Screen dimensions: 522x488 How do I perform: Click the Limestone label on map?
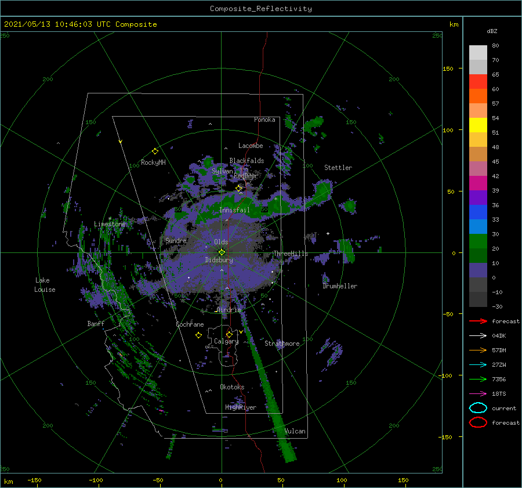pyautogui.click(x=110, y=224)
